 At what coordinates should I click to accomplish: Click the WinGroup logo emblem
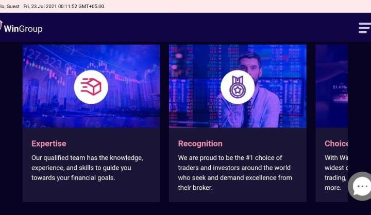click(1, 27)
